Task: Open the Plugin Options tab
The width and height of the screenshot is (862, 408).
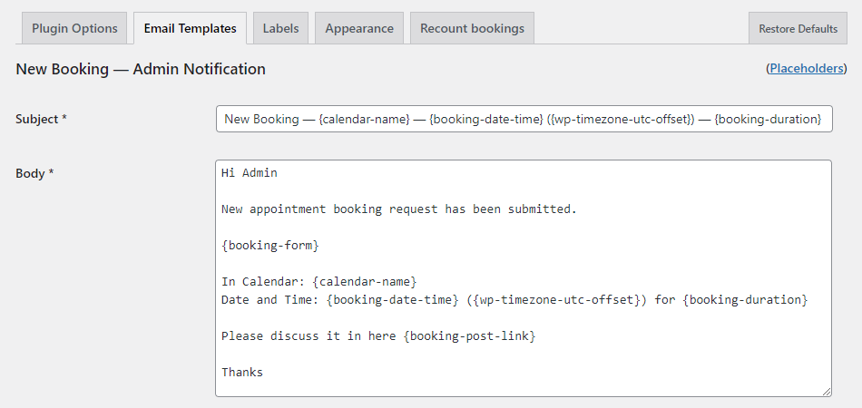Action: (x=74, y=28)
